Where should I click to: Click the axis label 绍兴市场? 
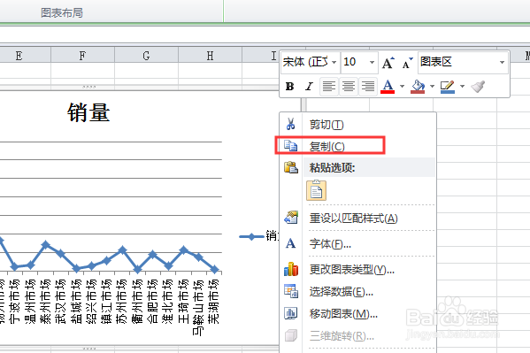tap(91, 302)
